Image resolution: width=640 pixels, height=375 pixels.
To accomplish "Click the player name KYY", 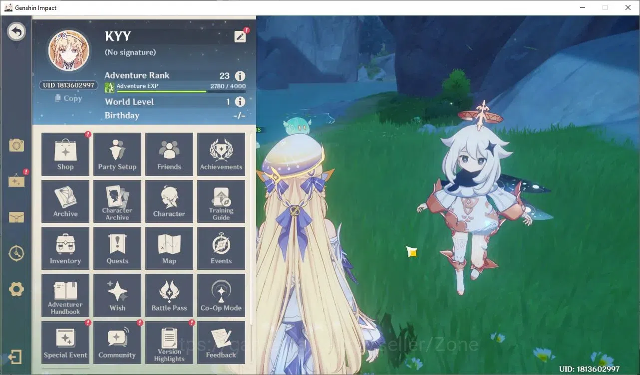I will [x=118, y=36].
